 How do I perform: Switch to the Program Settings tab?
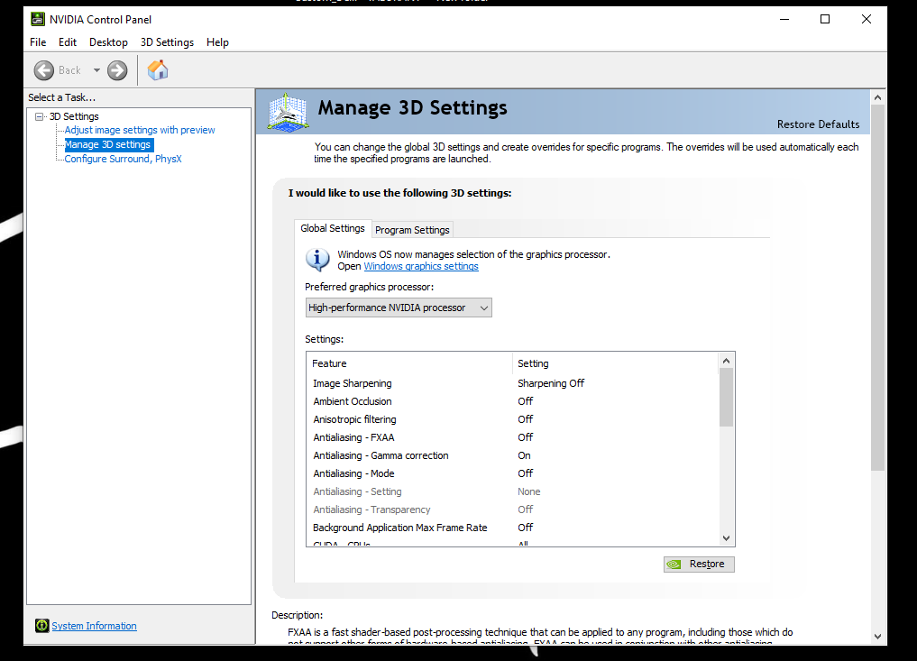412,230
